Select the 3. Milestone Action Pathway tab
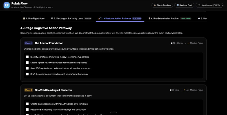 [120, 19]
